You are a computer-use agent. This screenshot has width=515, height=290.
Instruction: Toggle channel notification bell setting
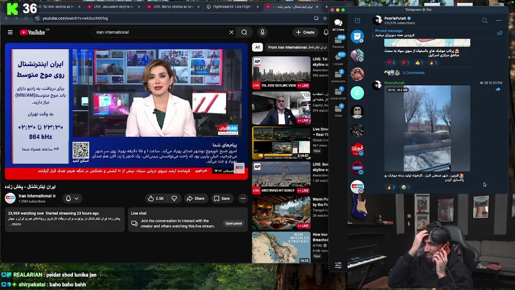tap(72, 198)
